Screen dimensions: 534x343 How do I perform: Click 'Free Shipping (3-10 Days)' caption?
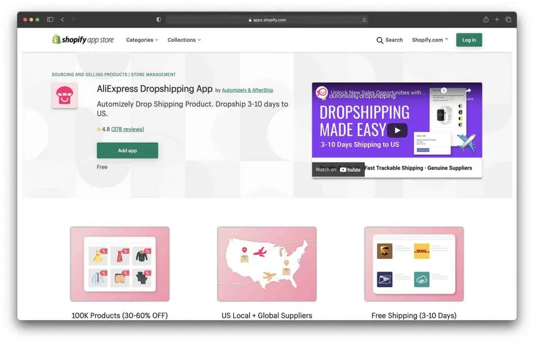click(414, 316)
